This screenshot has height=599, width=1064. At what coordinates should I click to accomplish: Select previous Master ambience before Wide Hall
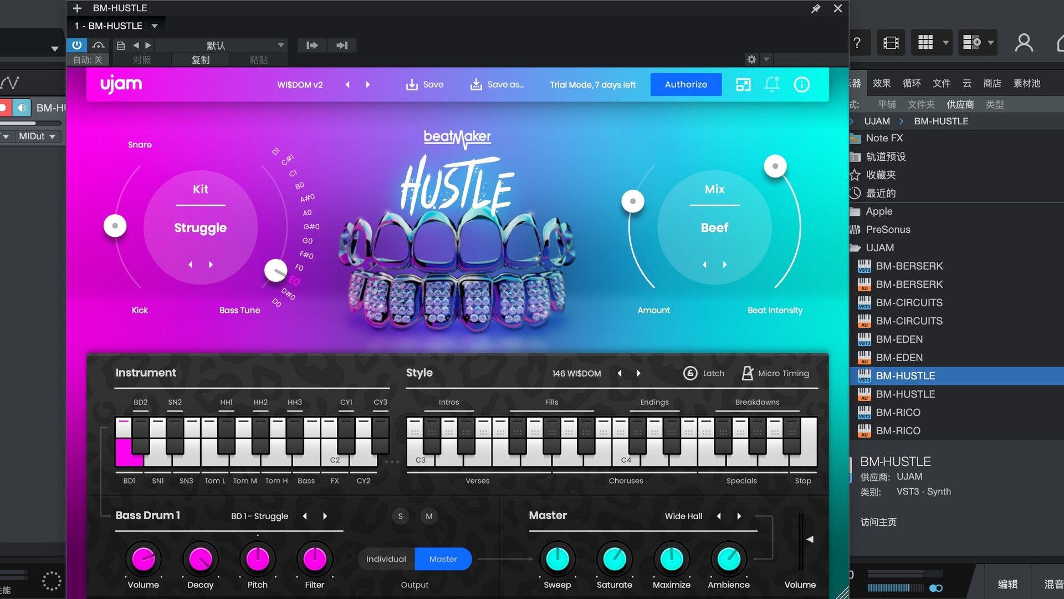[719, 516]
